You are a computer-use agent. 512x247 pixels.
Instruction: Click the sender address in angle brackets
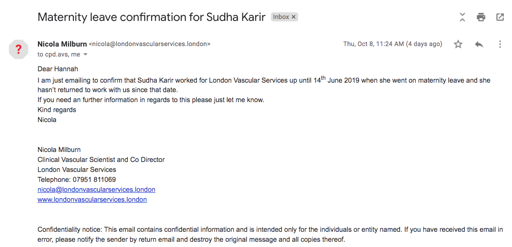[x=150, y=44]
